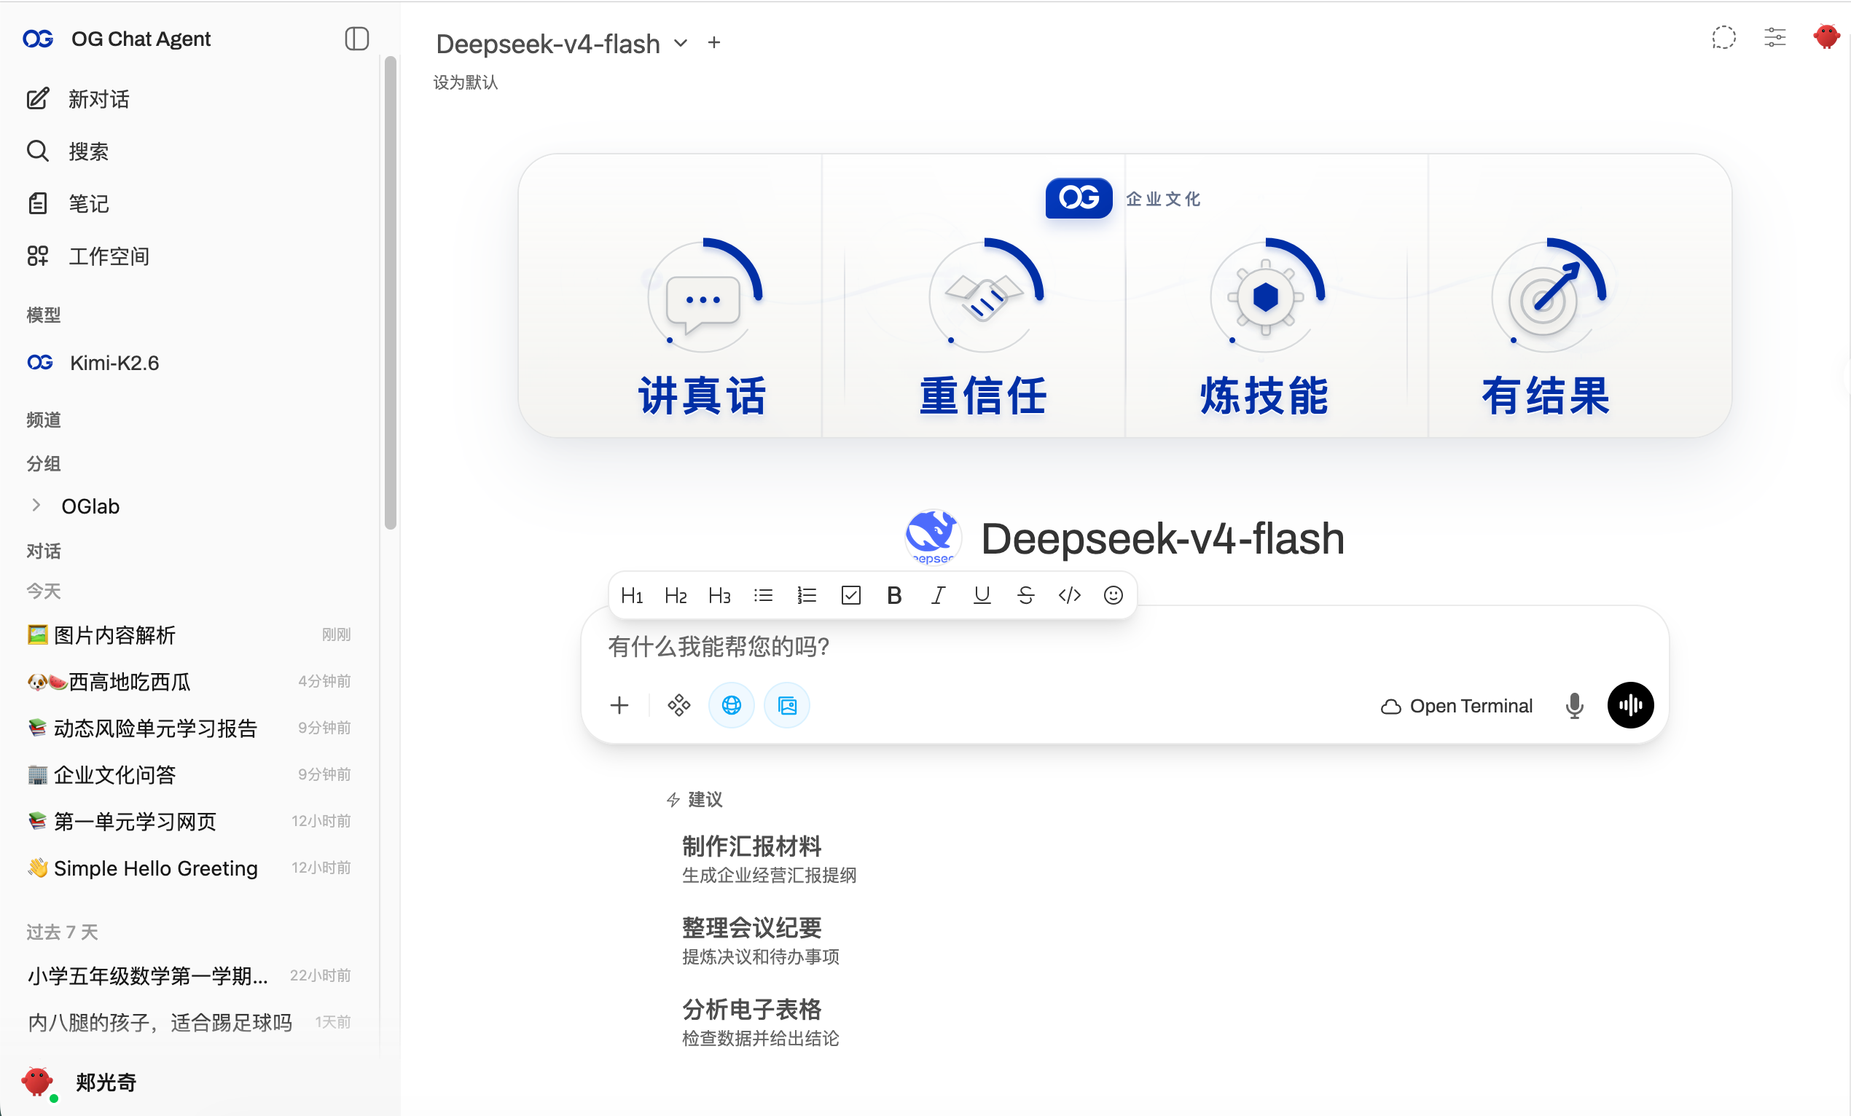
Task: Toggle the 分组 section header
Action: [44, 463]
